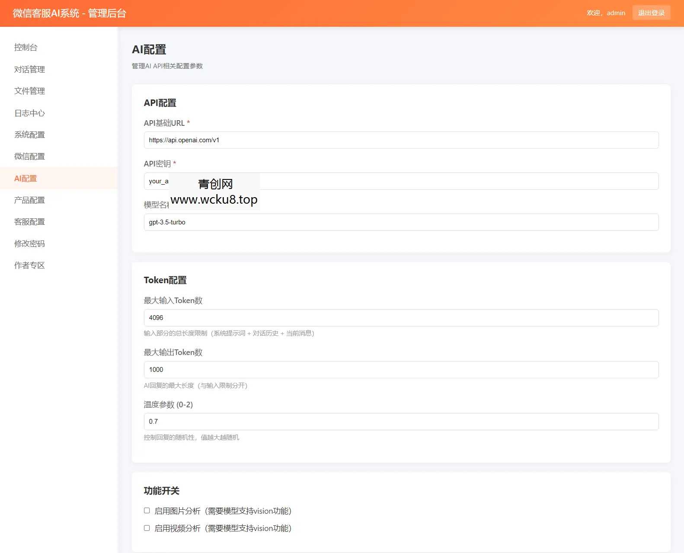
Task: Click the Token配置 section heading
Action: click(x=165, y=280)
